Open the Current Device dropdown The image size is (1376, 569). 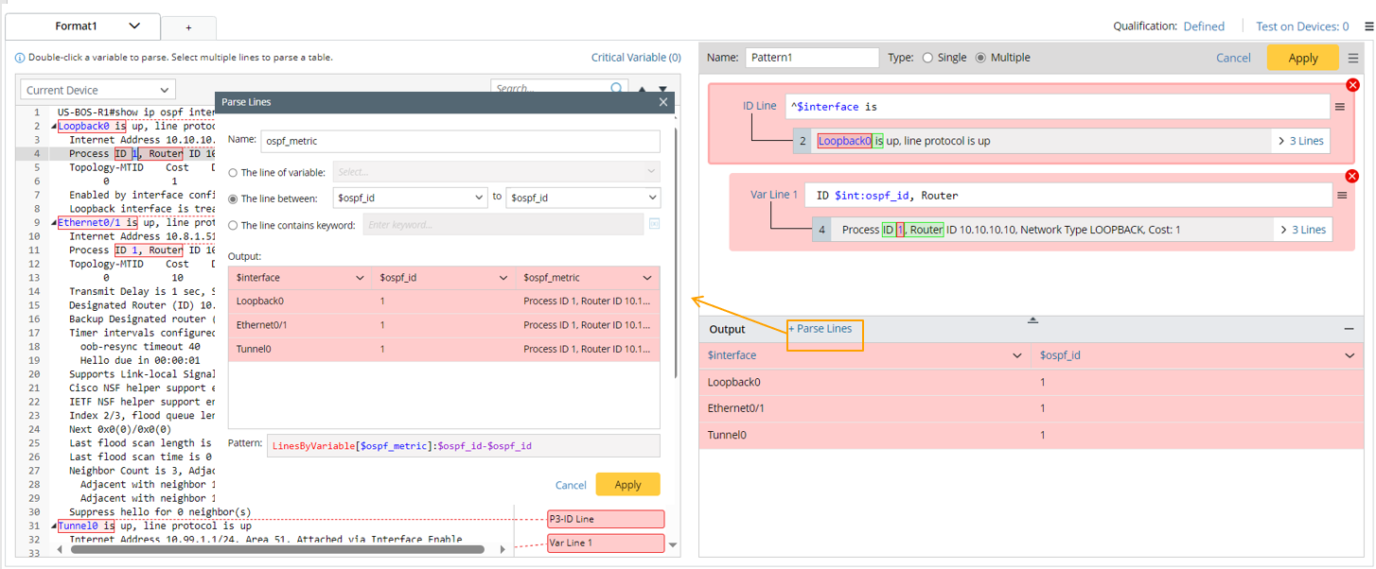tap(97, 91)
